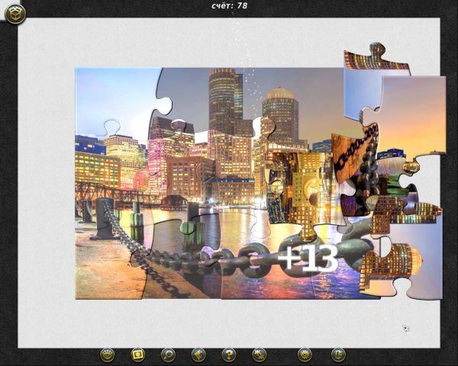458x366 pixels.
Task: Select the magnifying glass tool
Action: [x=168, y=355]
